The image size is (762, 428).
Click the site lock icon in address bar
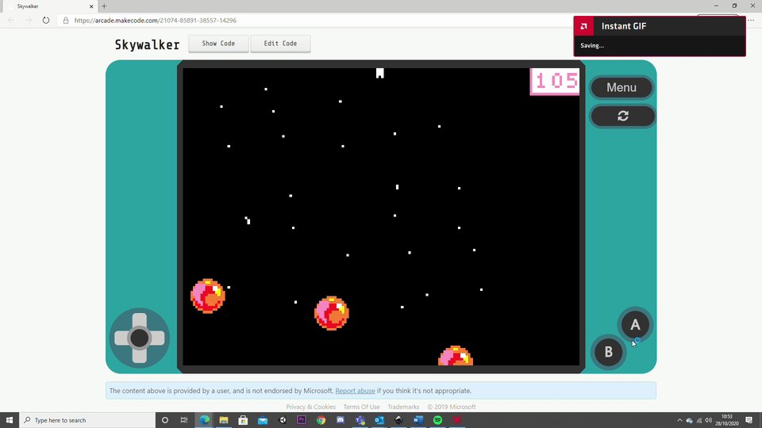[x=66, y=21]
